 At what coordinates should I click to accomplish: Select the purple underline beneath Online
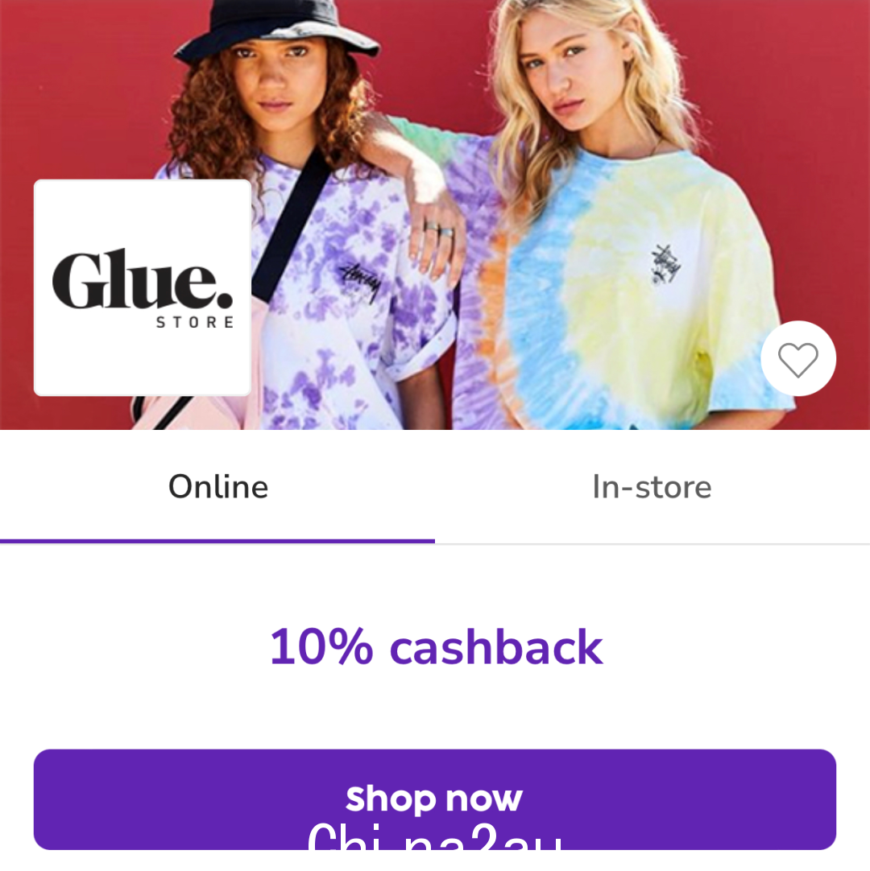(217, 540)
